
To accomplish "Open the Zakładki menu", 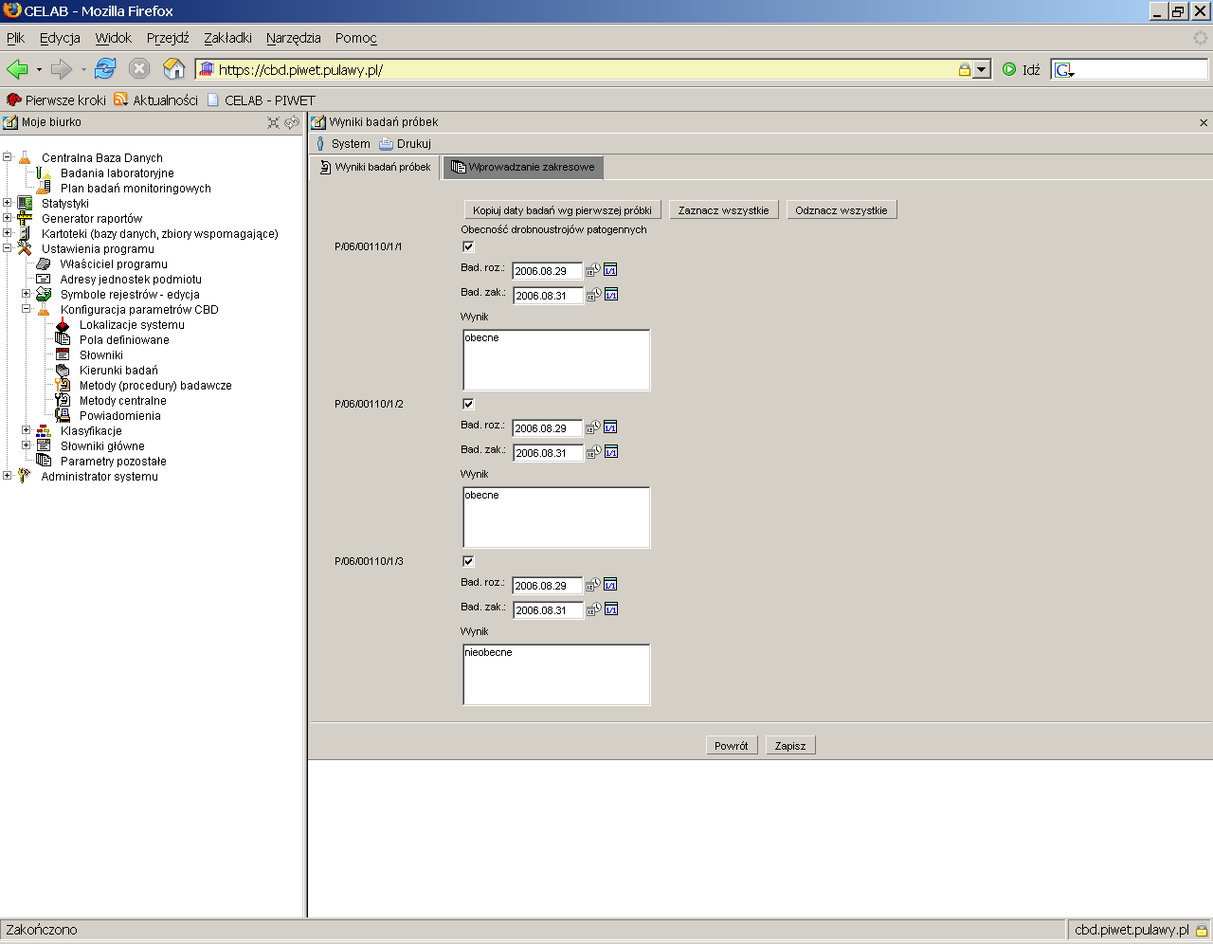I will click(227, 38).
